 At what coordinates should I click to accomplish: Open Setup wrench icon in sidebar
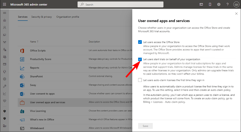(4, 86)
